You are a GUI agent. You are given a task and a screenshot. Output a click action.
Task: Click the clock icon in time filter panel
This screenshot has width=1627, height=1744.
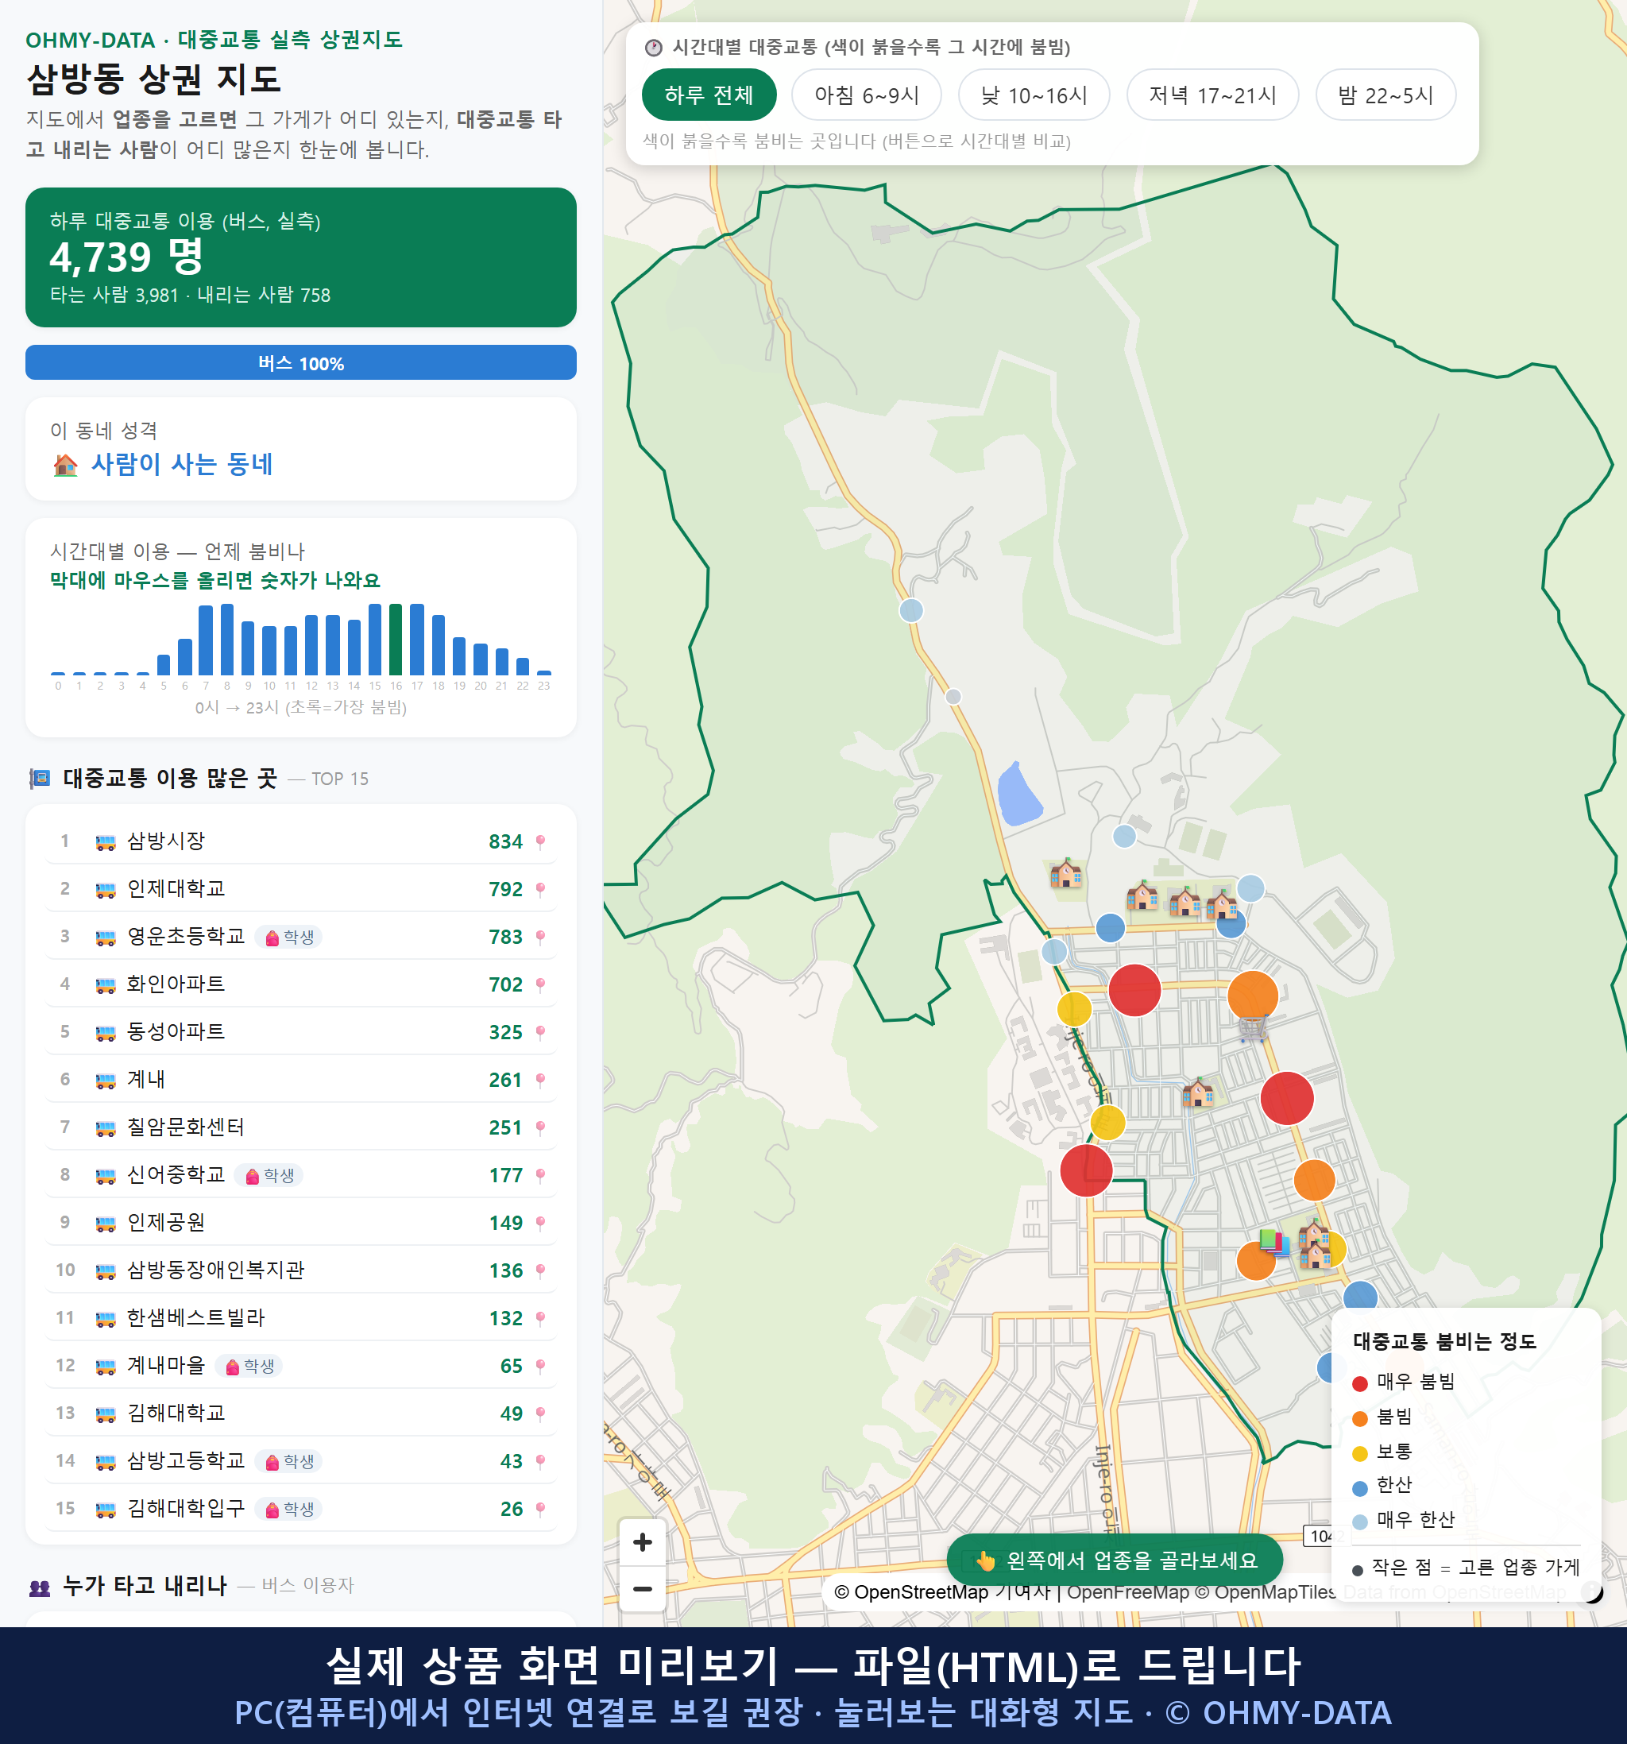pyautogui.click(x=654, y=48)
